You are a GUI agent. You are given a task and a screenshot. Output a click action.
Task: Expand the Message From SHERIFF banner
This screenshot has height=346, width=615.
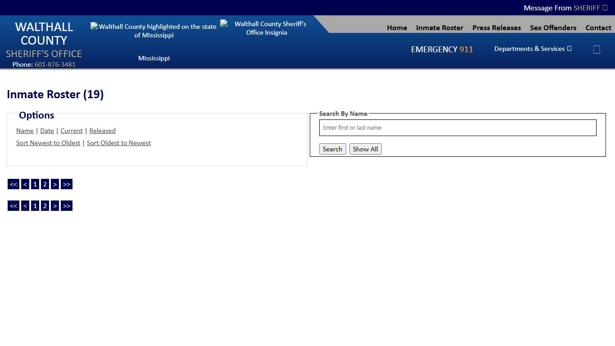point(565,8)
